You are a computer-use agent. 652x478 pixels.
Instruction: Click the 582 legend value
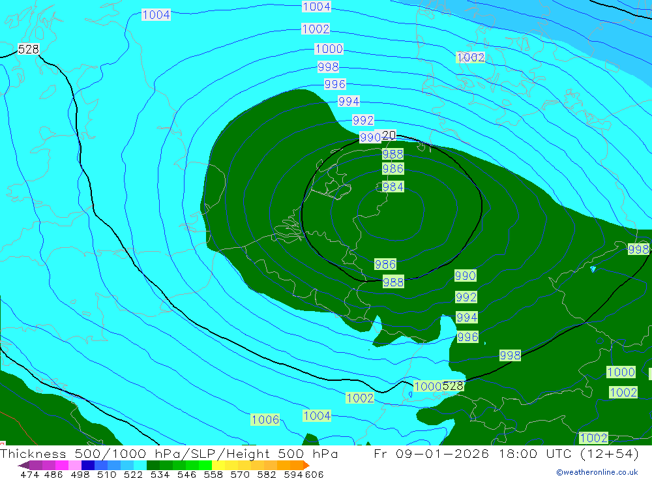[267, 474]
